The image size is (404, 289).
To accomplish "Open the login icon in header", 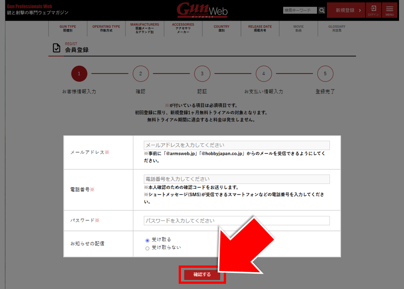I will point(373,10).
